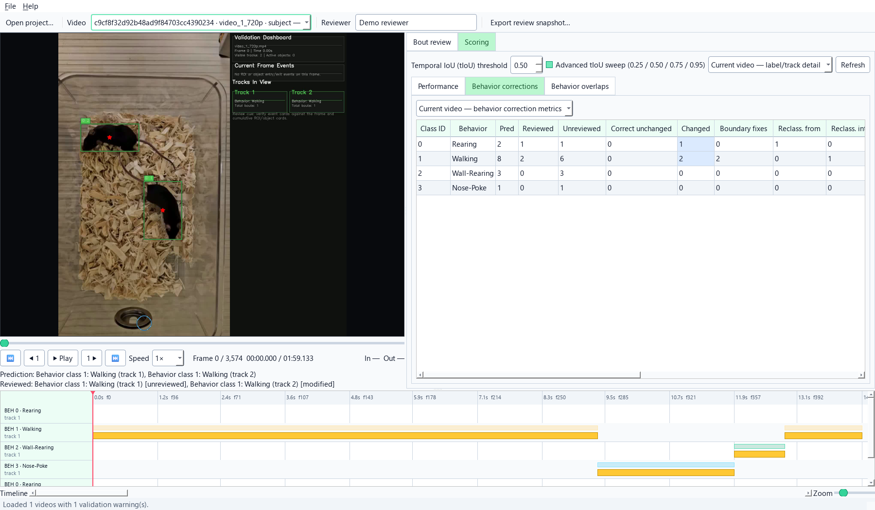Click Export review snapshot
The height and width of the screenshot is (510, 875).
(x=530, y=23)
